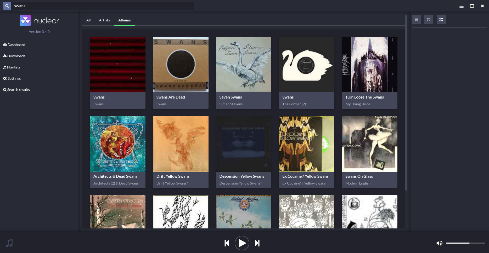Select the Albums tab
The width and height of the screenshot is (489, 253).
pyautogui.click(x=125, y=20)
